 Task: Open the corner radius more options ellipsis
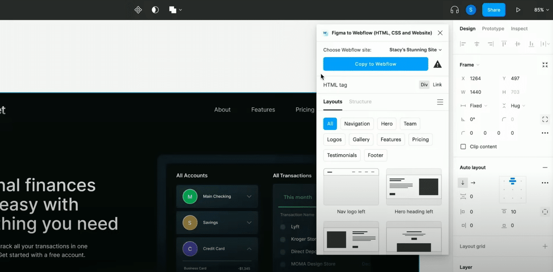[x=545, y=133]
